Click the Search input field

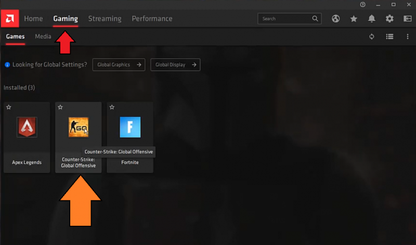pyautogui.click(x=290, y=19)
